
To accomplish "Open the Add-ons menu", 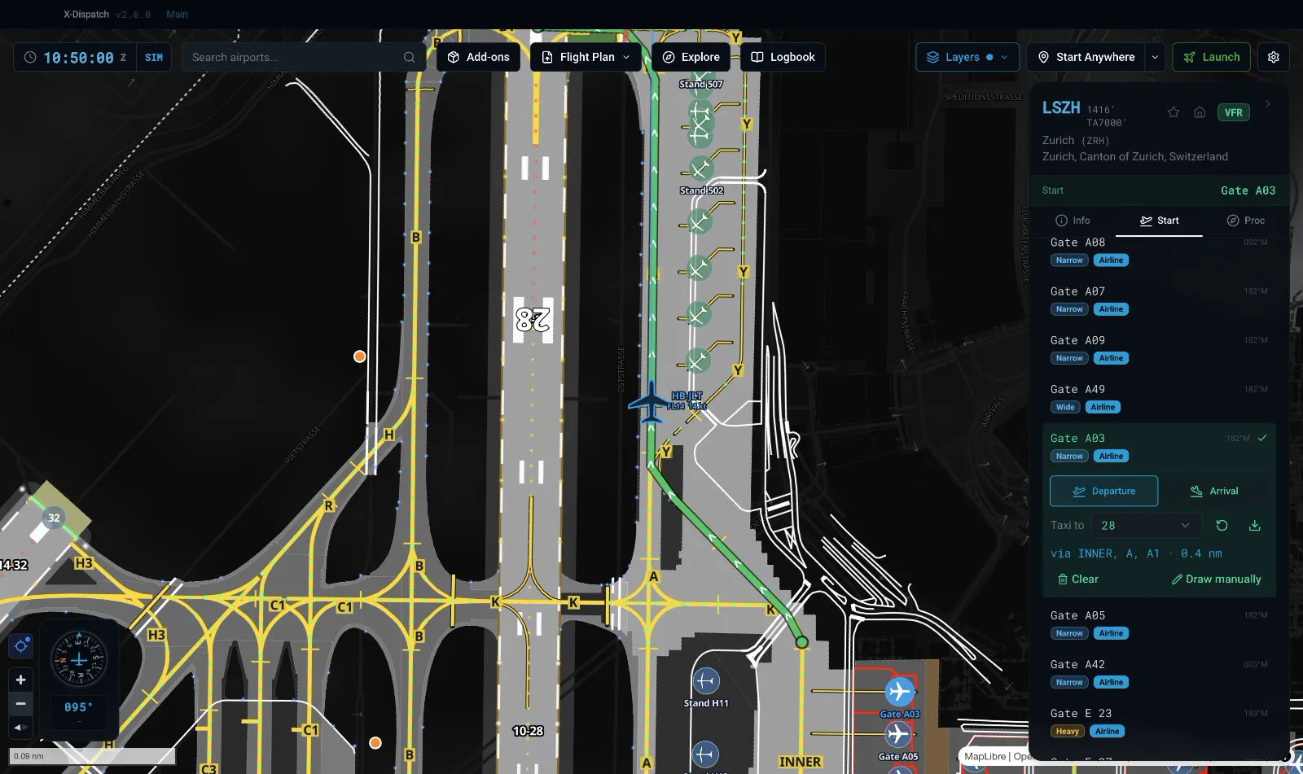I will tap(478, 57).
